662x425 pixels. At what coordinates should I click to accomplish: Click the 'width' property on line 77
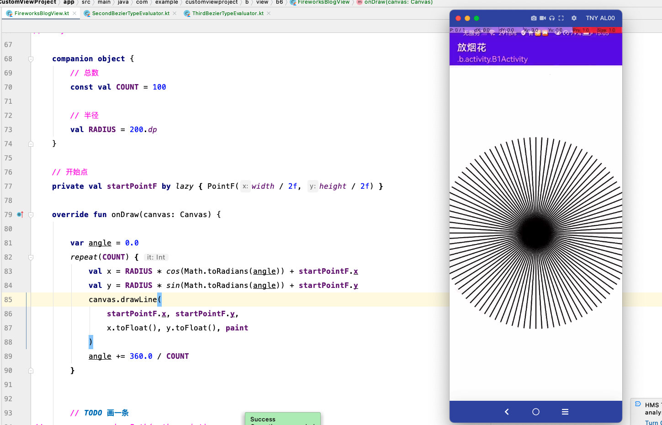point(263,186)
